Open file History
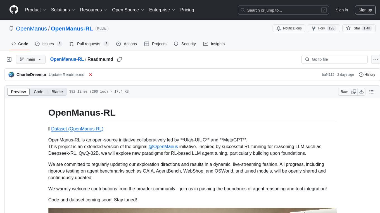Screen dimensions: 380x213 (x=367, y=74)
